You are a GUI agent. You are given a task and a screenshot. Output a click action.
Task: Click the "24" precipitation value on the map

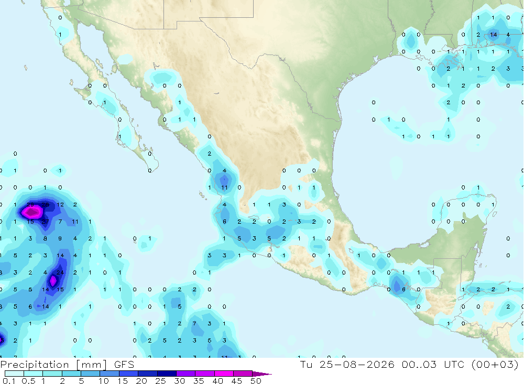click(x=60, y=272)
